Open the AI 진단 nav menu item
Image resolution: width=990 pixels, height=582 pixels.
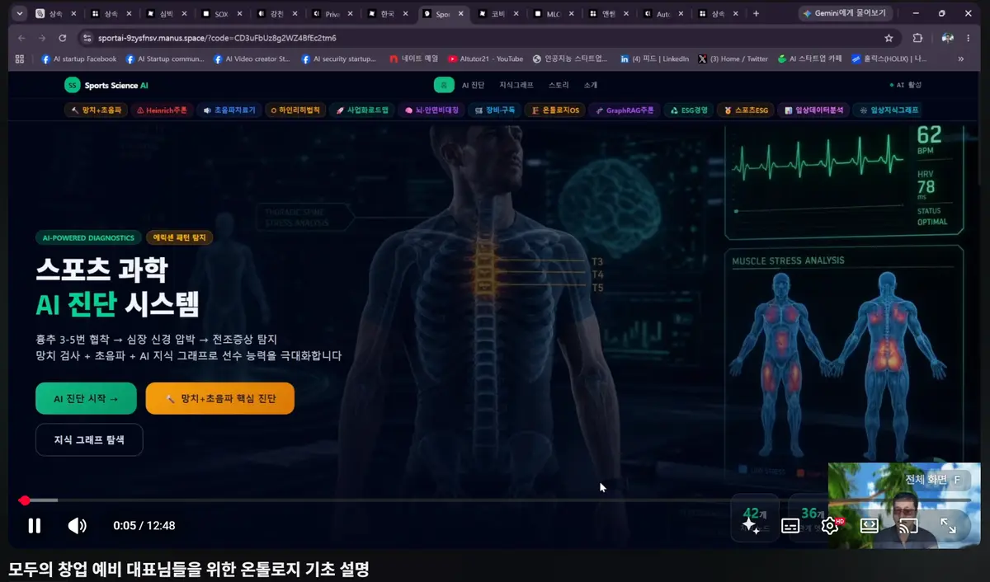click(473, 85)
